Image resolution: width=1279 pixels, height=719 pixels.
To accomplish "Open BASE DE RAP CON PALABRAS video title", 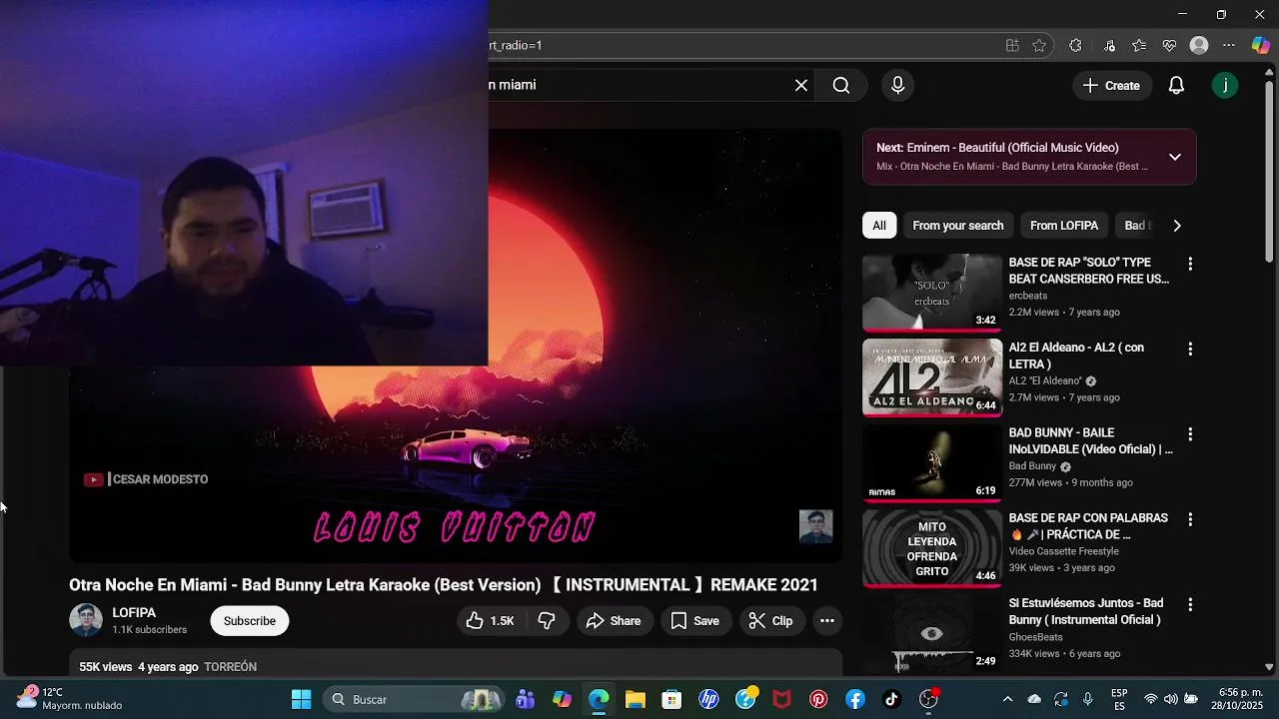I will pyautogui.click(x=1088, y=526).
